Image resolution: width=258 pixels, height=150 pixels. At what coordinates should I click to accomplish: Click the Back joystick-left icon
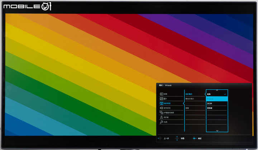click(x=160, y=138)
